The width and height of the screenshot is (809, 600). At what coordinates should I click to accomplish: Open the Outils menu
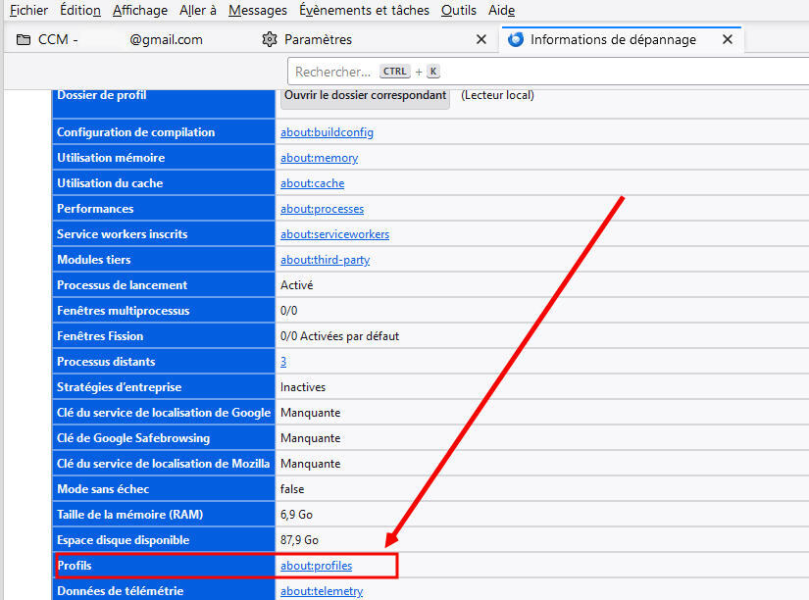[x=459, y=11]
